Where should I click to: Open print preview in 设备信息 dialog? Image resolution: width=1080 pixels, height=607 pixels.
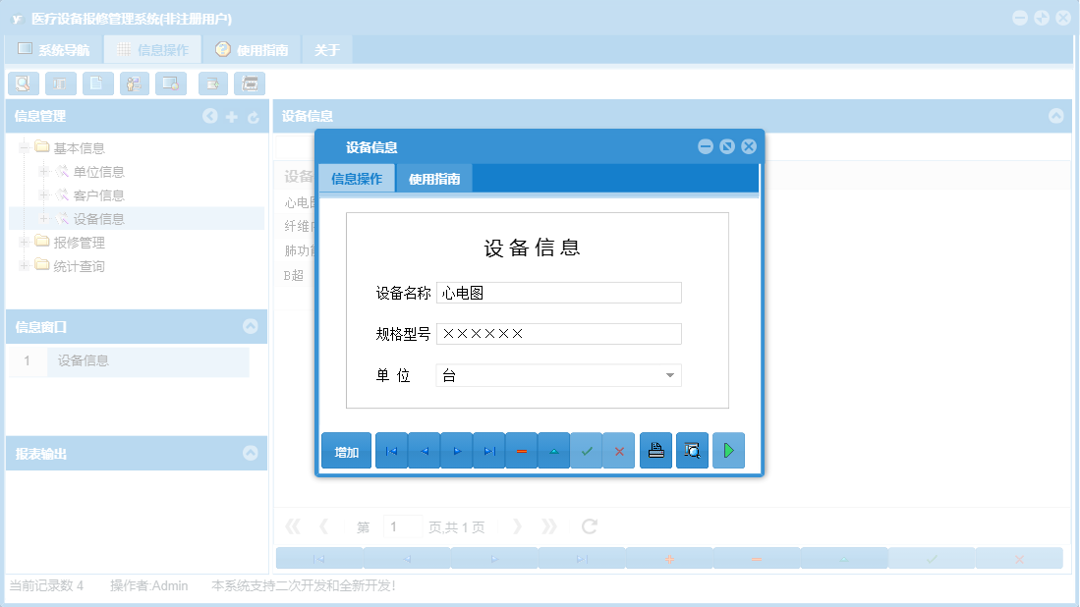pyautogui.click(x=692, y=449)
